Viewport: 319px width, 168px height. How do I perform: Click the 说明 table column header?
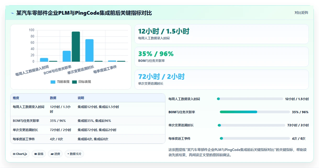[x=81, y=98]
